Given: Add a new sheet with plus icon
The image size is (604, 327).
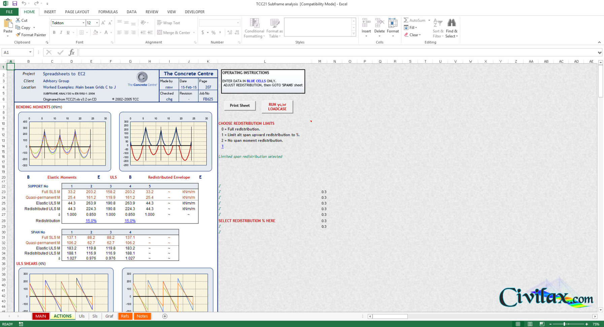Looking at the screenshot, I should click(x=165, y=316).
